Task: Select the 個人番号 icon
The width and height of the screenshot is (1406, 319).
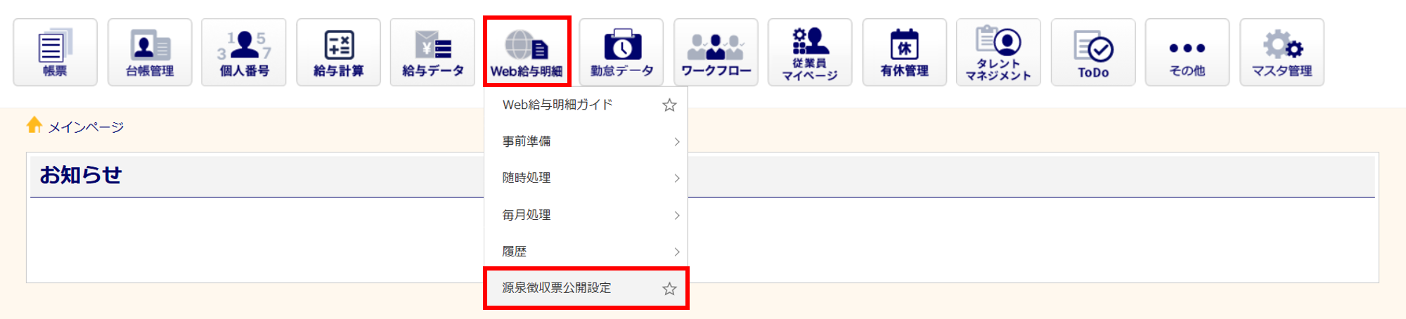Action: click(x=244, y=53)
